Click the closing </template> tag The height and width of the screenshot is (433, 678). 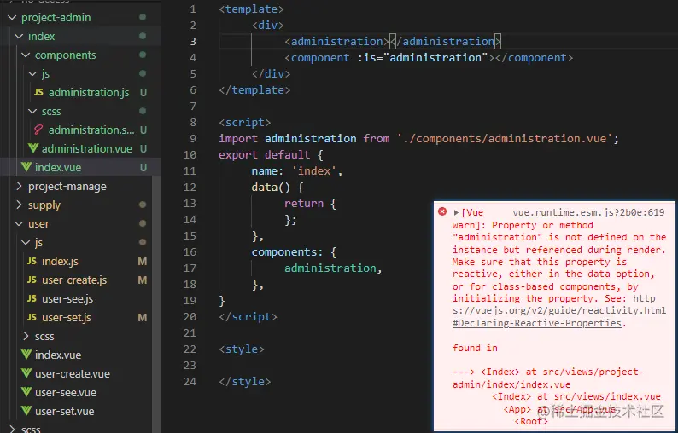pyautogui.click(x=254, y=89)
